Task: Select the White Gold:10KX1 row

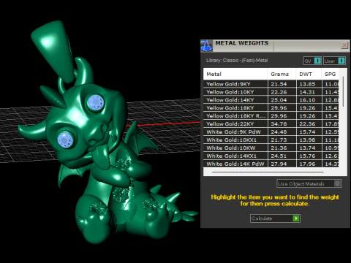Action: click(x=271, y=140)
